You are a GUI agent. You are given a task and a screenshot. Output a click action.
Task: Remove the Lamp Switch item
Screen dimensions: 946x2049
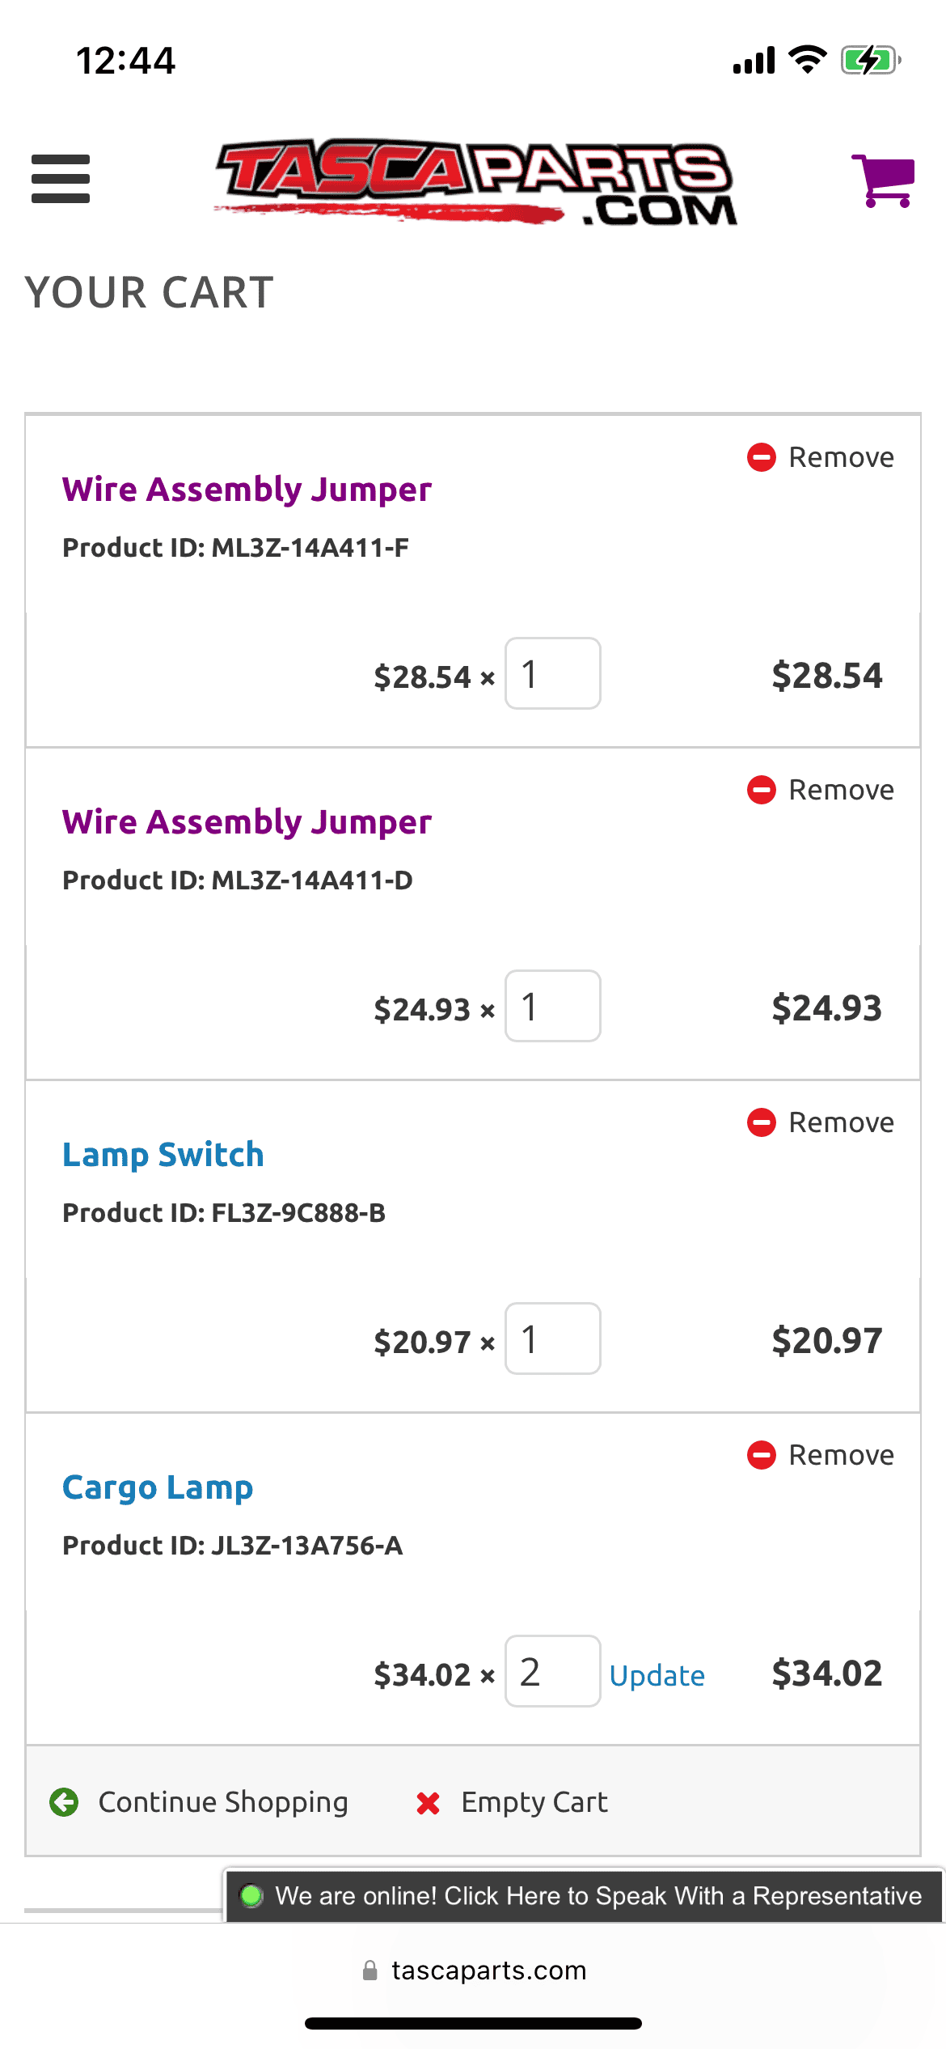(821, 1122)
